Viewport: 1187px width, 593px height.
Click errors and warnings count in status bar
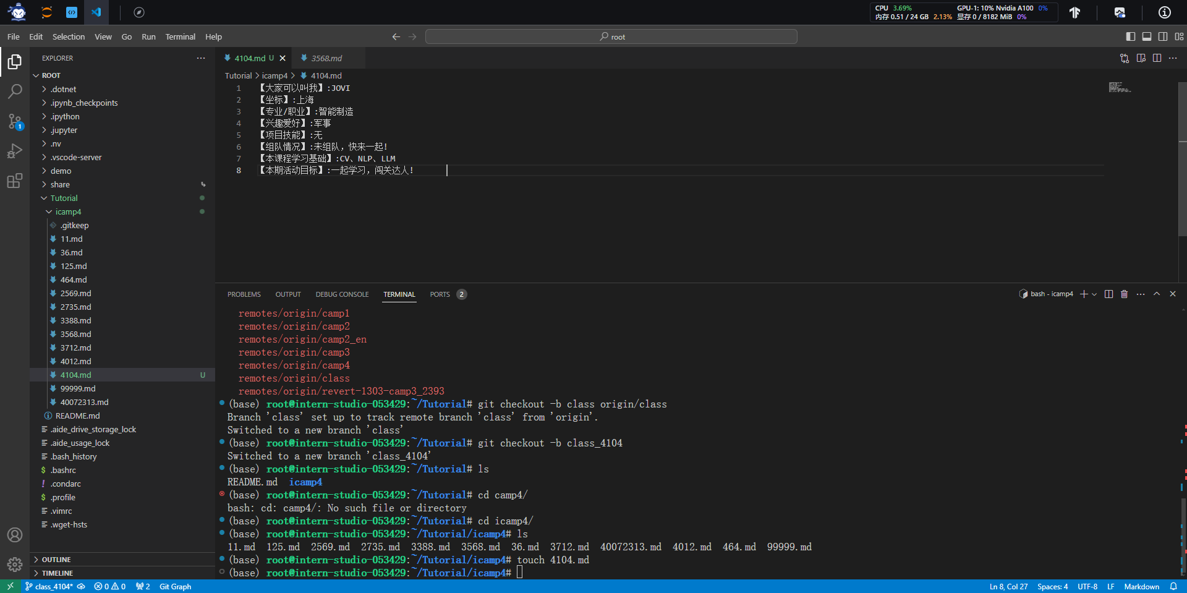(x=110, y=586)
